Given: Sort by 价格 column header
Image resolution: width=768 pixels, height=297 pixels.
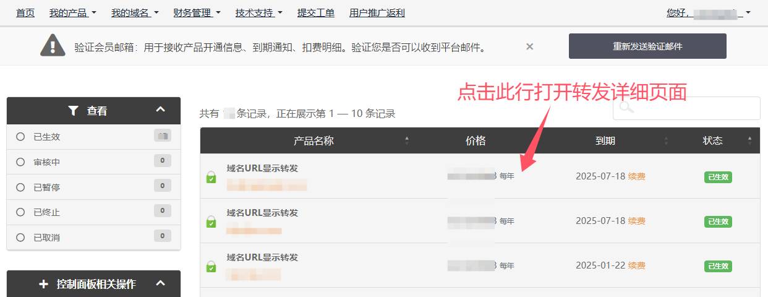Looking at the screenshot, I should coord(476,140).
